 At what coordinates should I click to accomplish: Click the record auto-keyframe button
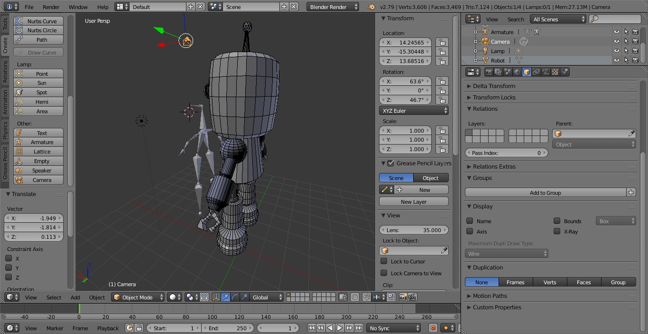click(x=433, y=328)
